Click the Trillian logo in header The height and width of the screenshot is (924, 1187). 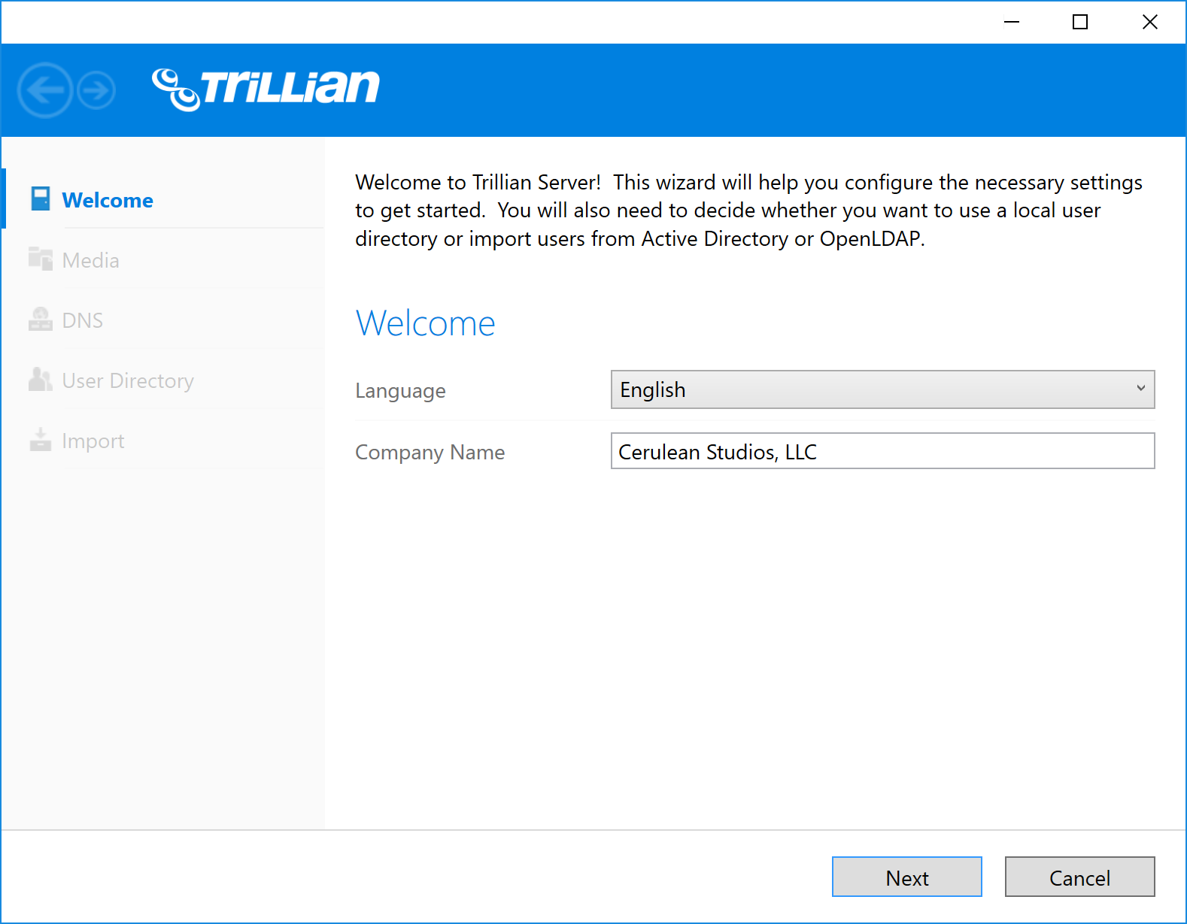pyautogui.click(x=266, y=89)
